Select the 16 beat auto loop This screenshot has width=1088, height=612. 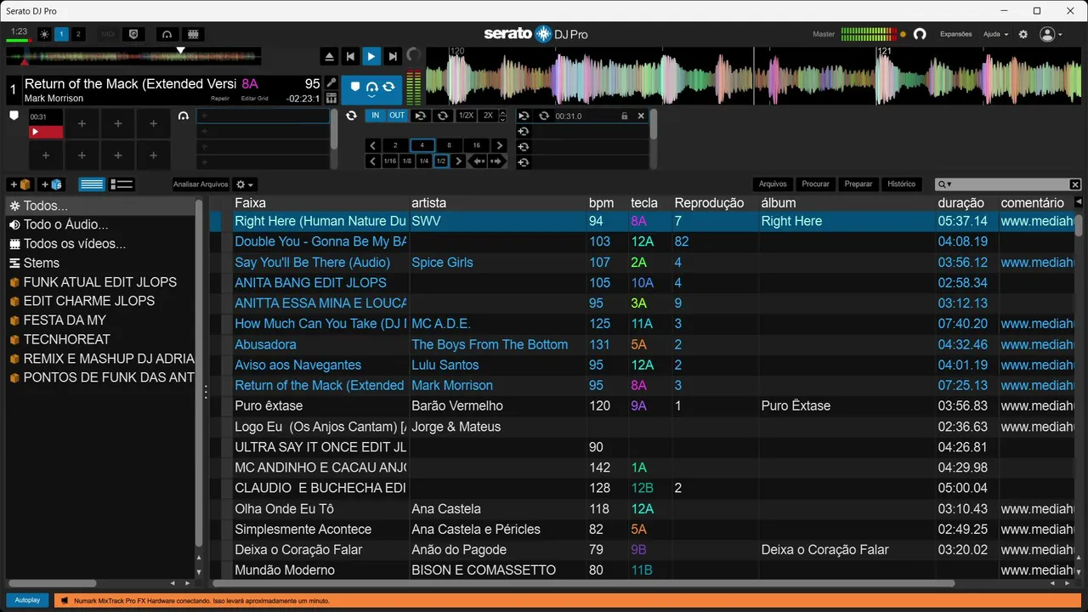click(x=476, y=145)
